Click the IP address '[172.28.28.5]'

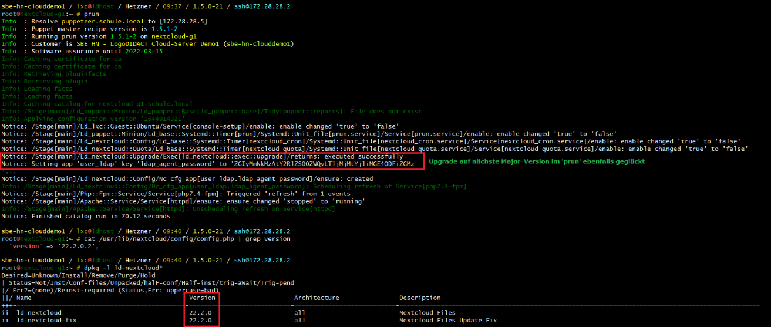pyautogui.click(x=183, y=21)
